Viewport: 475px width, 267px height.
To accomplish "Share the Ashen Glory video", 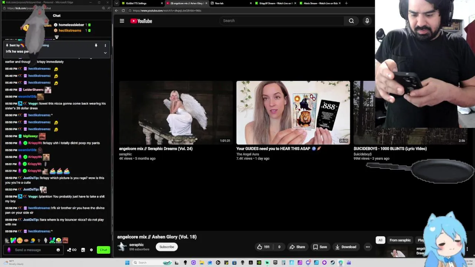I will coord(297,247).
